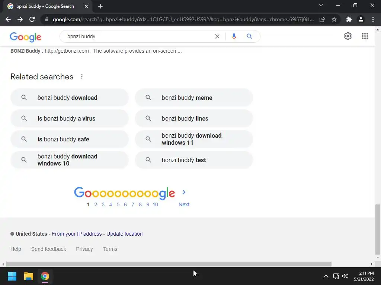Image resolution: width=381 pixels, height=285 pixels.
Task: Select 'is bonzi buddy a virus' suggestion
Action: 70,118
